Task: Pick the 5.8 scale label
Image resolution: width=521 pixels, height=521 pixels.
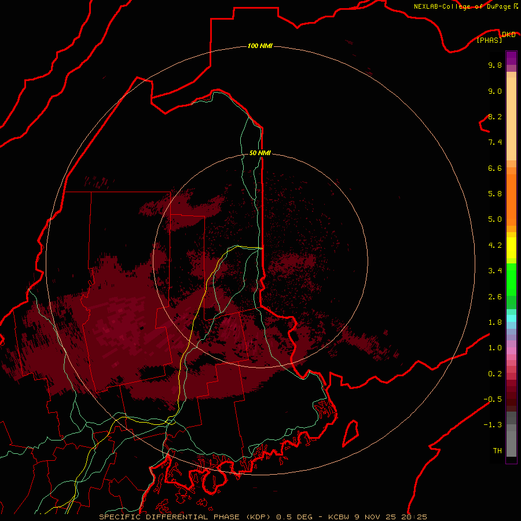Action: coord(495,193)
